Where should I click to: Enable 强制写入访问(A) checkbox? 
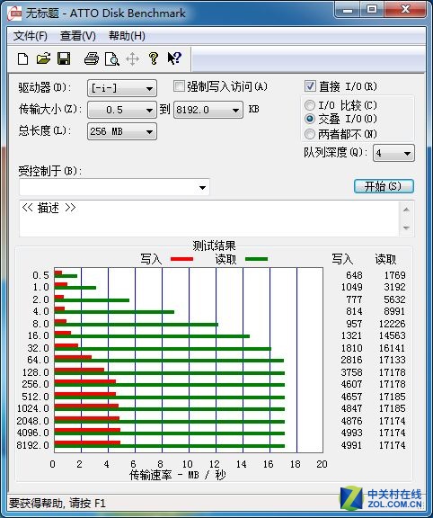pos(179,86)
